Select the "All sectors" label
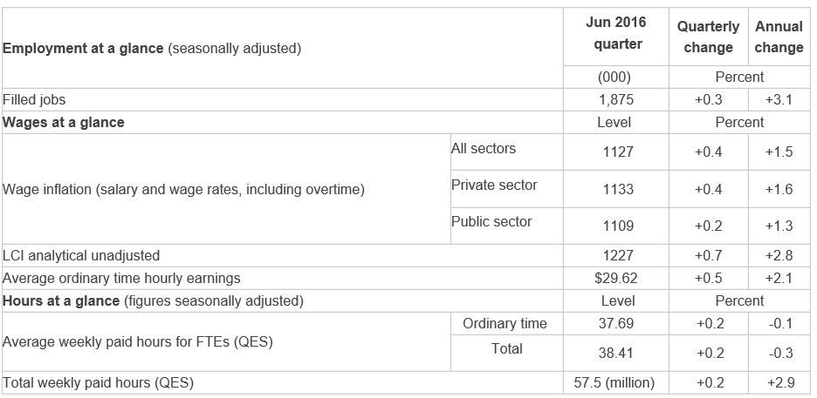 [483, 149]
